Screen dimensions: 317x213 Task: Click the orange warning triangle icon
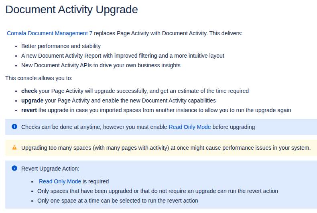[14, 148]
